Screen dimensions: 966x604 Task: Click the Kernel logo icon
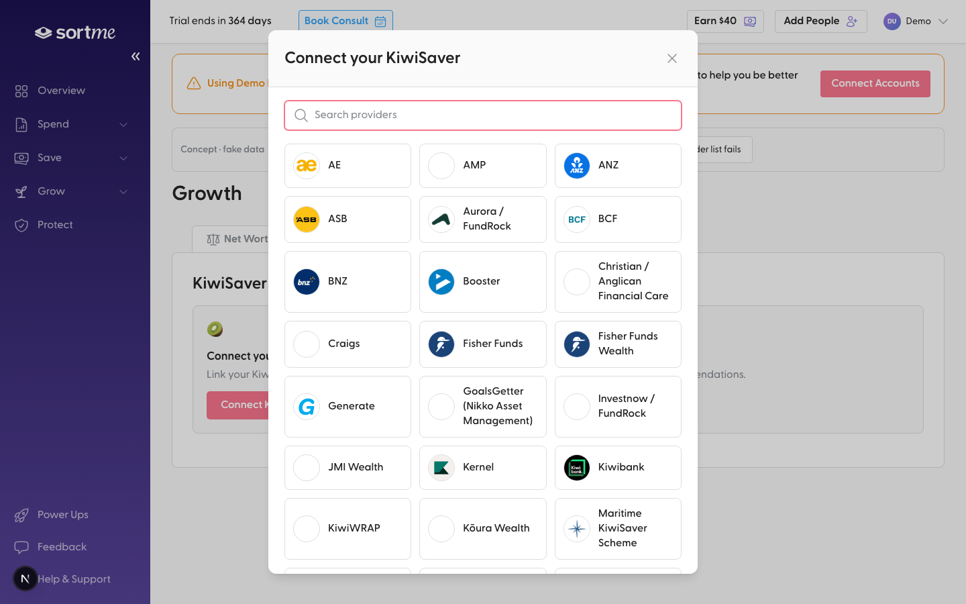(441, 468)
